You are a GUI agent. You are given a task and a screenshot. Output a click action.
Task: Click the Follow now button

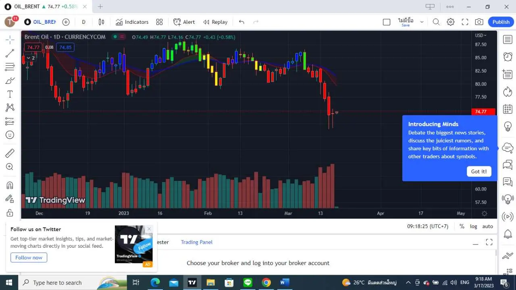(29, 257)
